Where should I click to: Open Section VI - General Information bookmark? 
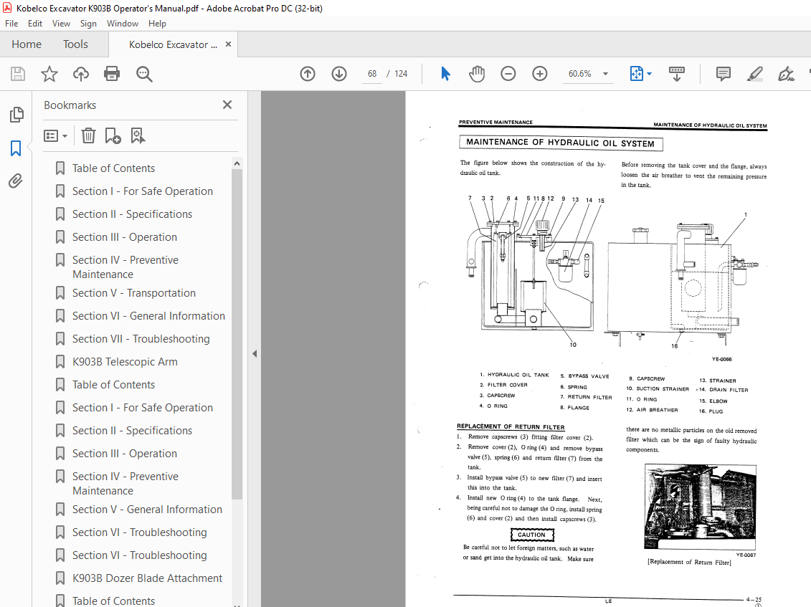[x=148, y=316]
